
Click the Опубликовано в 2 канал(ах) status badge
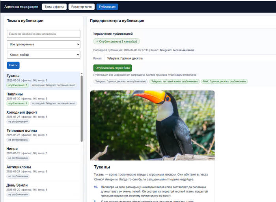point(116,41)
